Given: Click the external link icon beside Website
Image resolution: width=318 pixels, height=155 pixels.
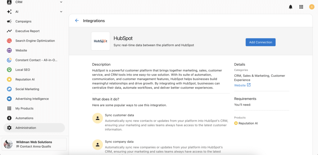Looking at the screenshot, I should click(x=249, y=85).
